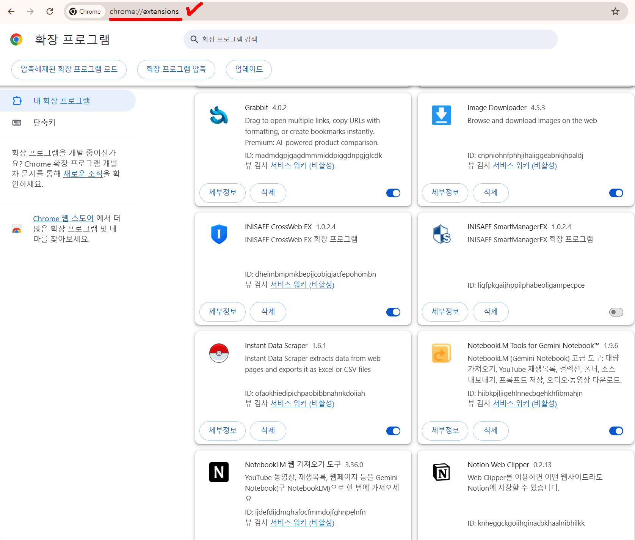Click Grabbit ID madmdgpjgagdmmmiddpiggdnpgjglcdk text

[314, 155]
